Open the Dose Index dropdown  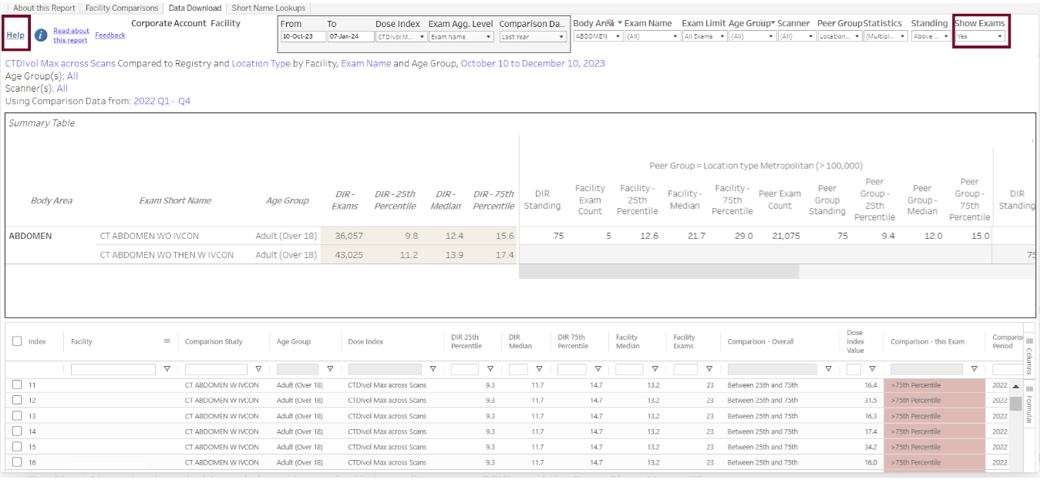coord(401,37)
